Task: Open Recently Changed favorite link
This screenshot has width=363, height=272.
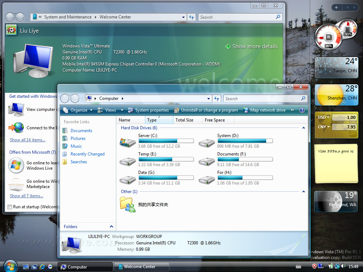Action: click(88, 154)
